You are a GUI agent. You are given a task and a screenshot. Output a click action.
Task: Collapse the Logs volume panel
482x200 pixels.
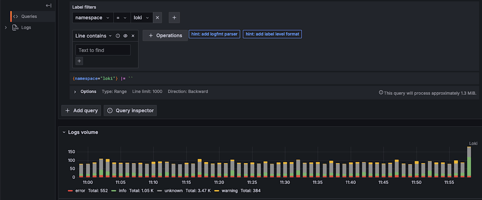pyautogui.click(x=64, y=132)
